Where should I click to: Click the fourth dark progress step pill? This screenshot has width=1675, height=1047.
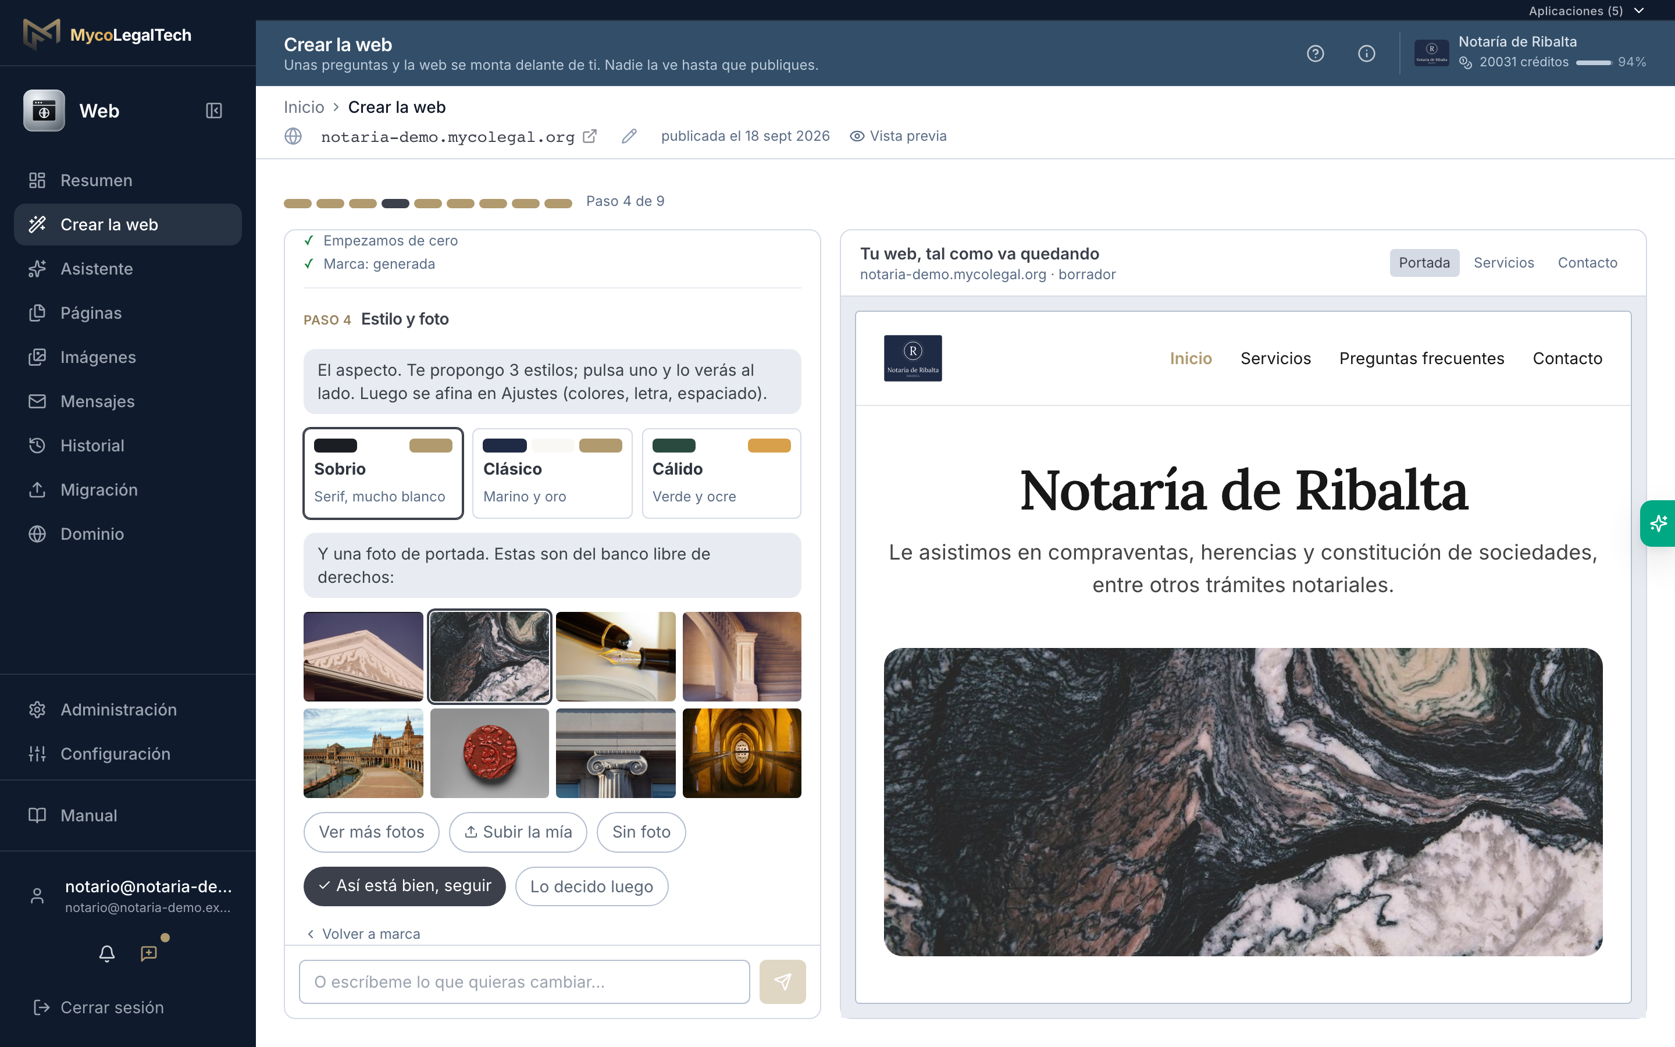[395, 203]
